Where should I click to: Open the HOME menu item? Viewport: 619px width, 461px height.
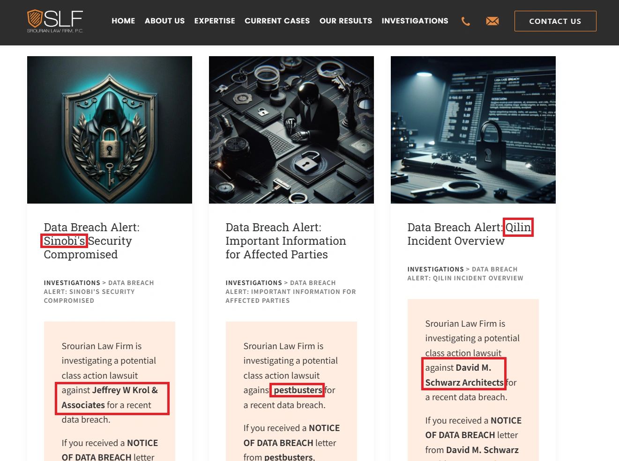pyautogui.click(x=123, y=21)
